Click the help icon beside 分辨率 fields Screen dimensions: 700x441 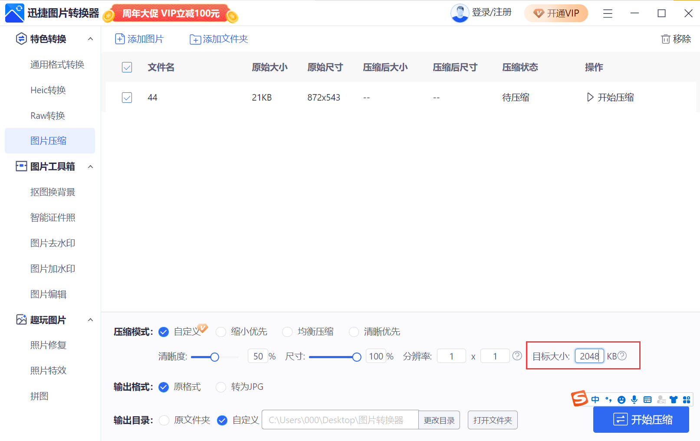[x=517, y=356]
